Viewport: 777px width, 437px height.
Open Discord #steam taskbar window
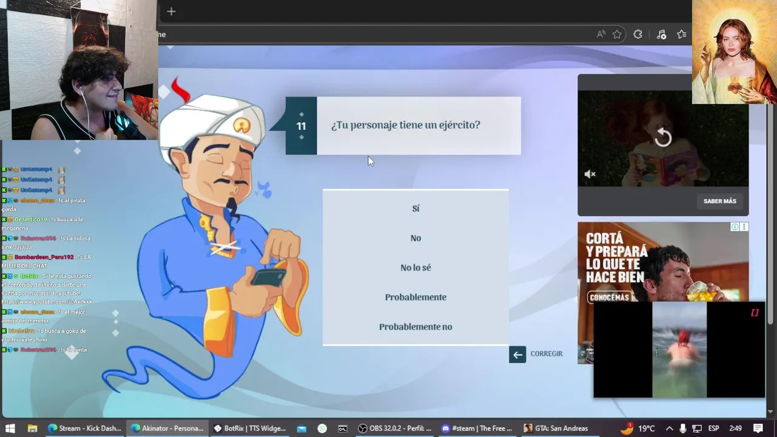(x=478, y=429)
